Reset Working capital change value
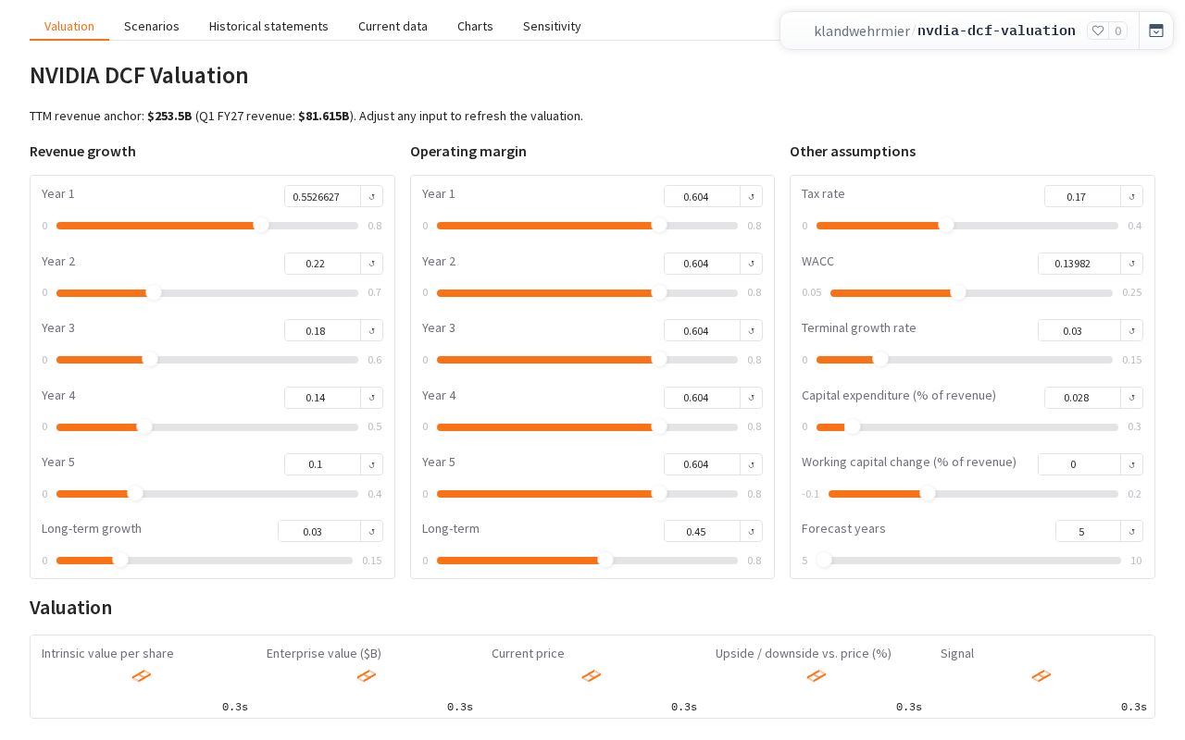 1132,464
